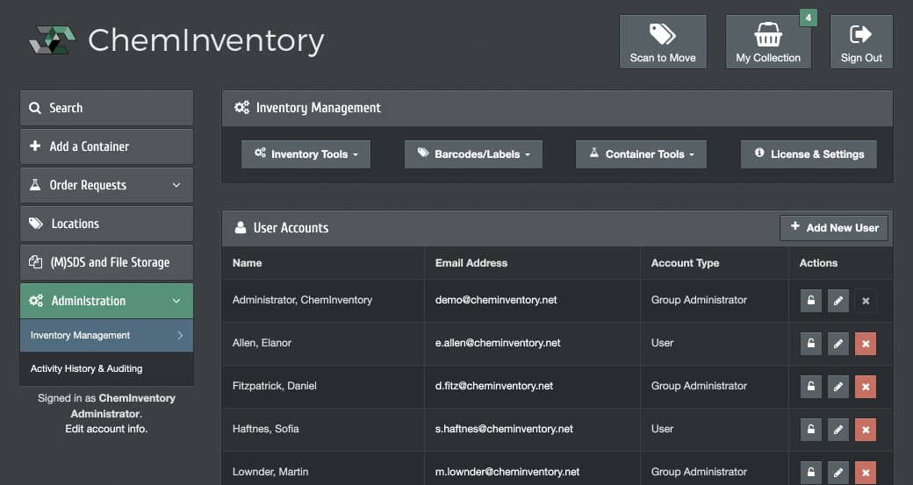Click Edit account info link

tap(106, 429)
